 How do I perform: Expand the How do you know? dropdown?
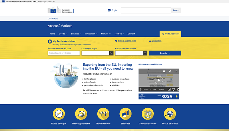tap(46, 1)
